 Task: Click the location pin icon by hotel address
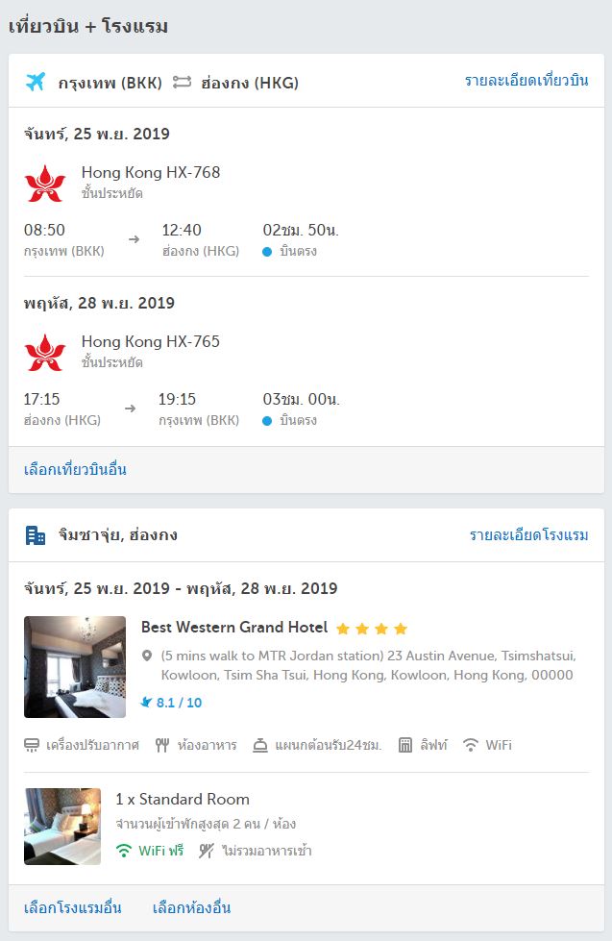[x=147, y=656]
